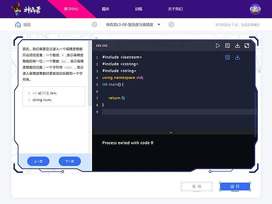Click line using namespace std;

(x=123, y=77)
